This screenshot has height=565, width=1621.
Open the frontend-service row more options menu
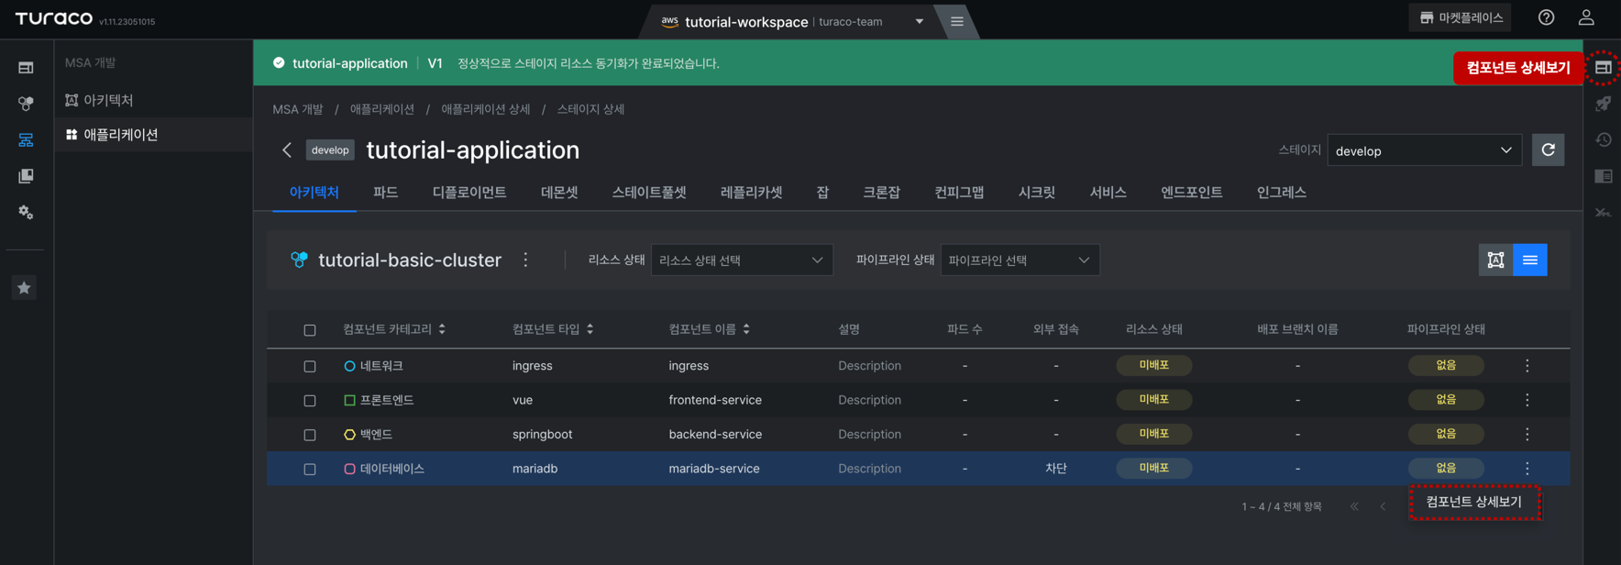(1527, 400)
